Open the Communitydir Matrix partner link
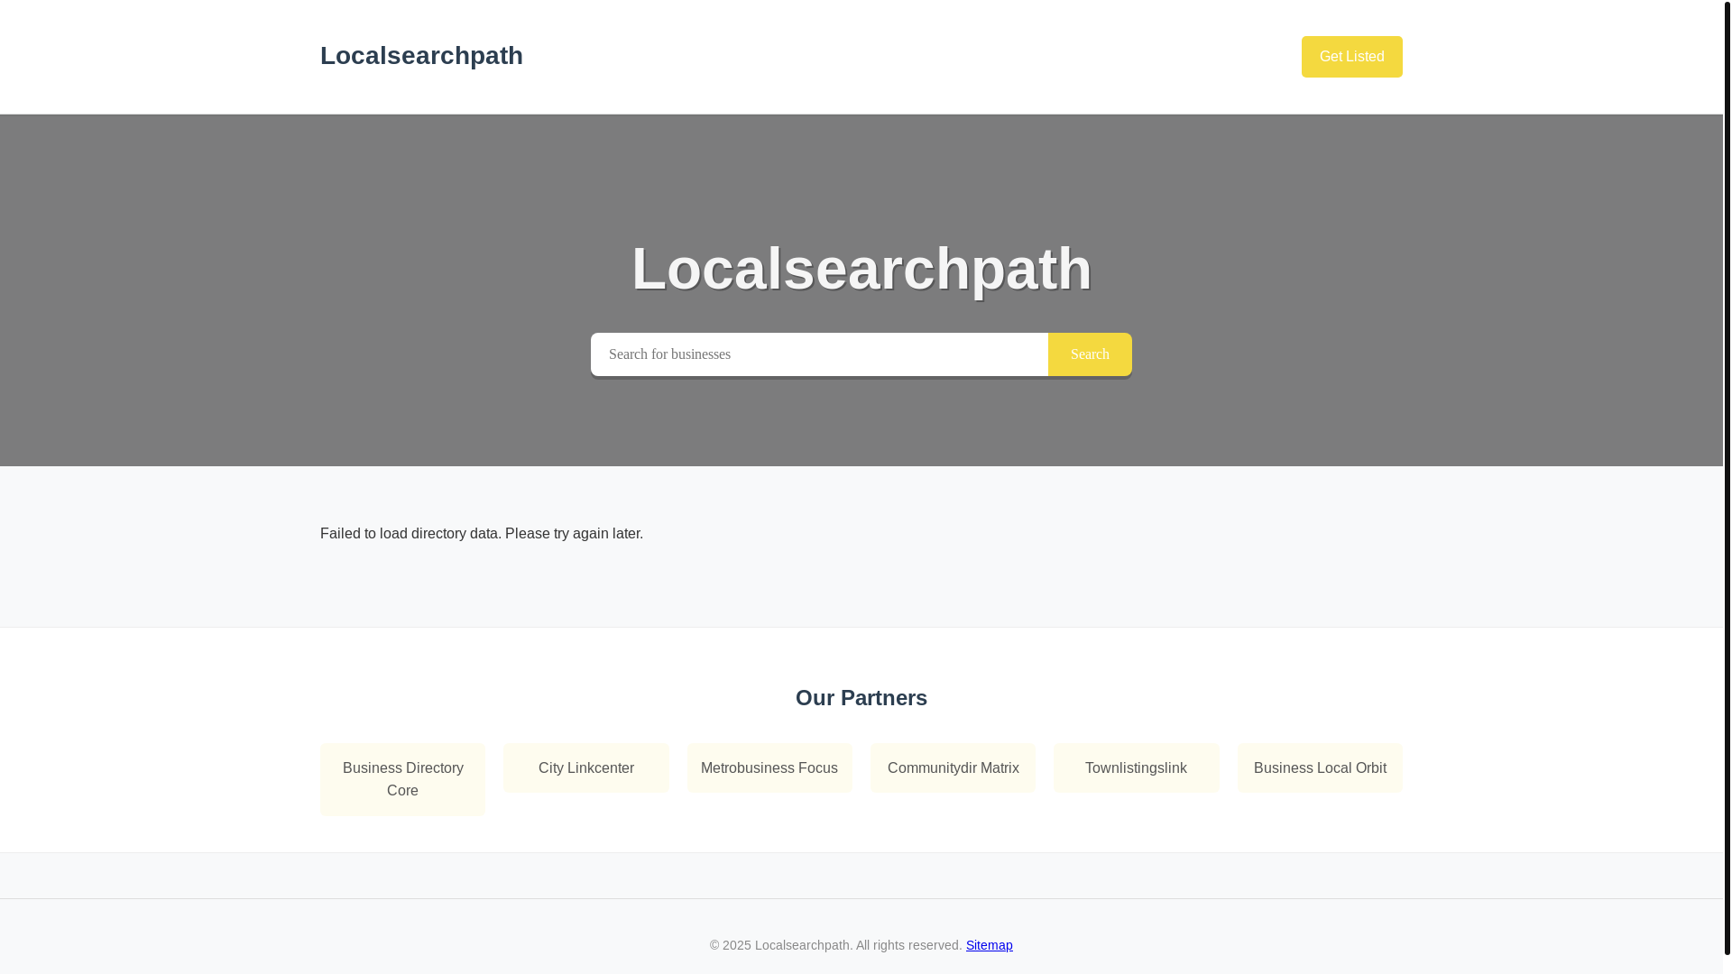1732x974 pixels. (953, 768)
